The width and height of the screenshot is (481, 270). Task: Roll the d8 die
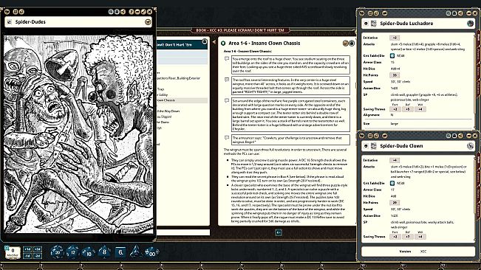[x=104, y=252]
